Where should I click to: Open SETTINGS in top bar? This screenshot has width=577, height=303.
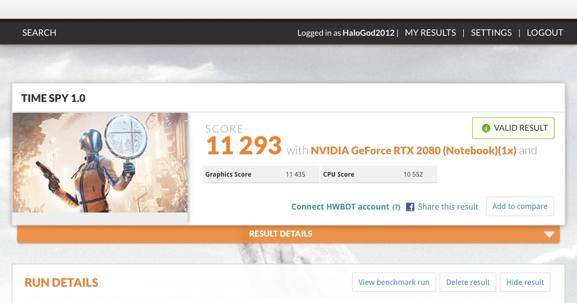[491, 33]
